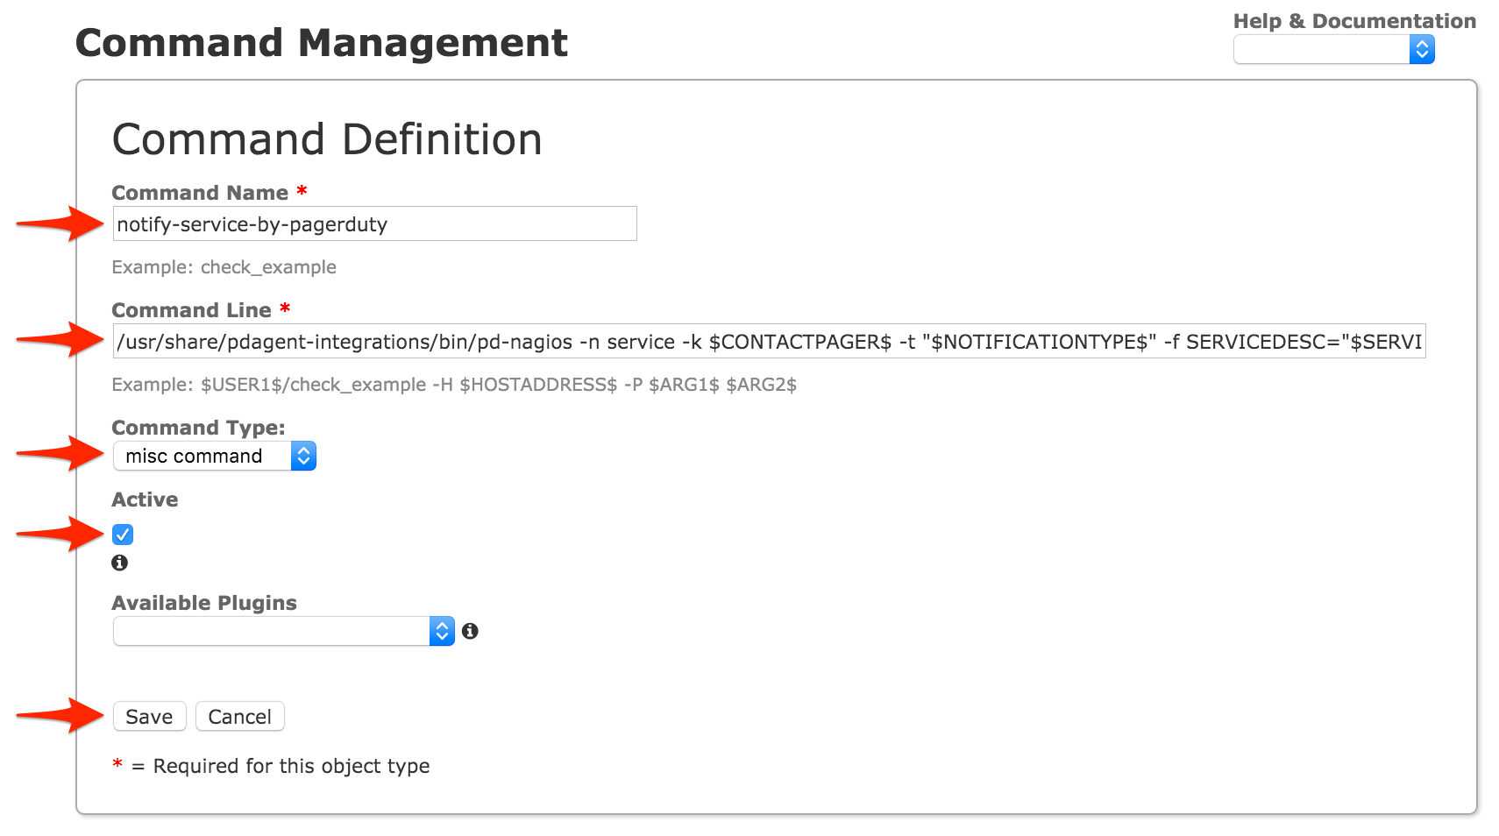This screenshot has width=1499, height=836.
Task: Click the red arrow beside the Command Line field
Action: tap(61, 339)
